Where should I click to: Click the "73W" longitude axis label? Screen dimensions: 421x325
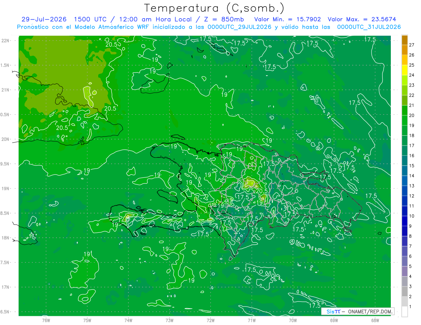[x=169, y=320]
